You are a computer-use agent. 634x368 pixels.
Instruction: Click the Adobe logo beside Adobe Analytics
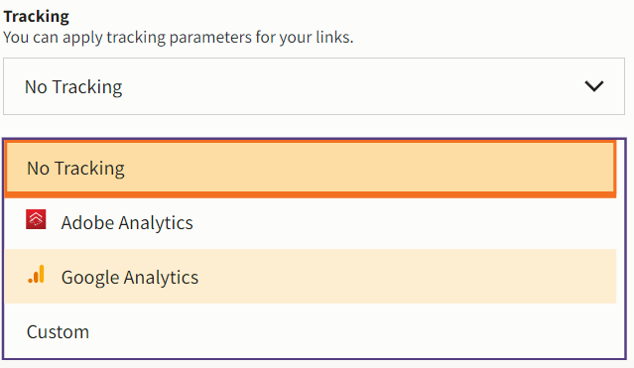(36, 219)
